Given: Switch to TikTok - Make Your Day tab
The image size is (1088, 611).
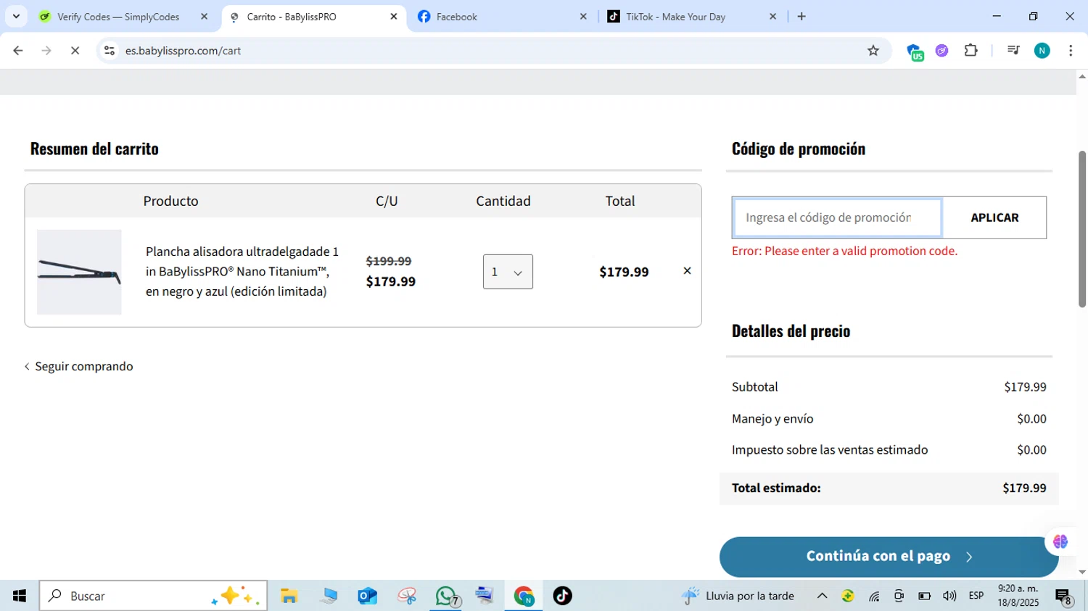Looking at the screenshot, I should coord(675,17).
